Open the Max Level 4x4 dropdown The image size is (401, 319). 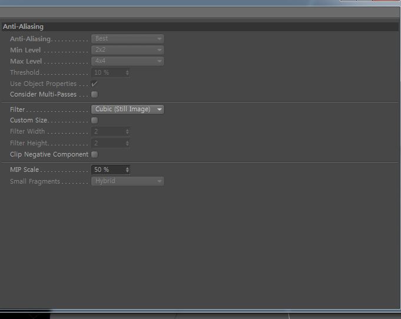128,61
